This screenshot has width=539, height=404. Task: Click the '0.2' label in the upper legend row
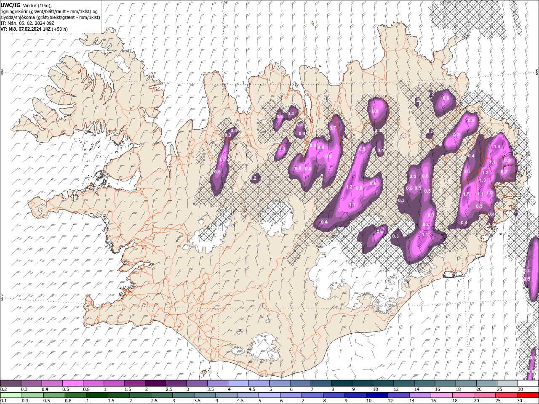click(x=3, y=389)
